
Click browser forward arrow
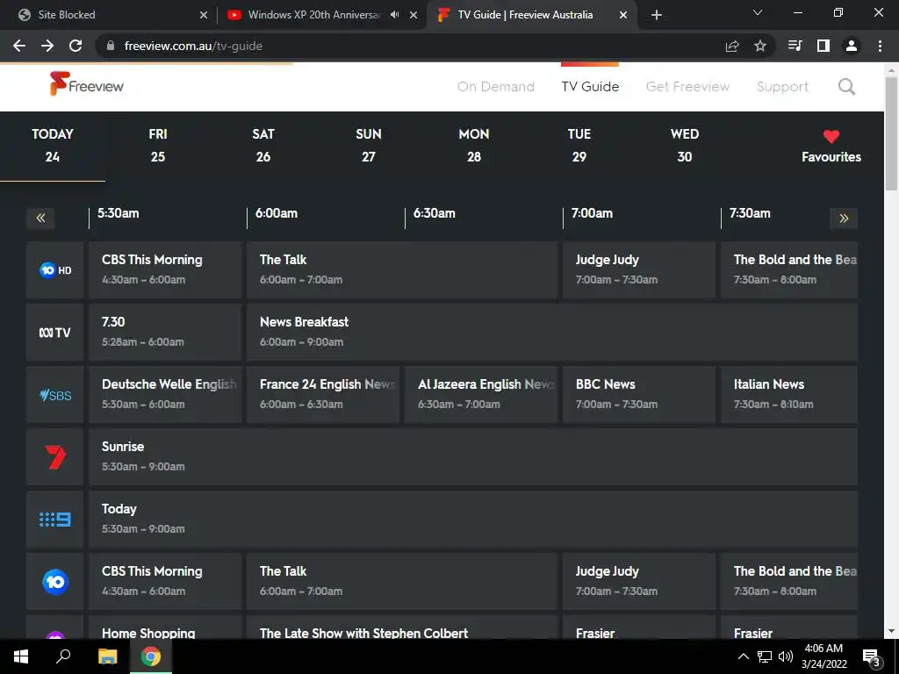47,46
